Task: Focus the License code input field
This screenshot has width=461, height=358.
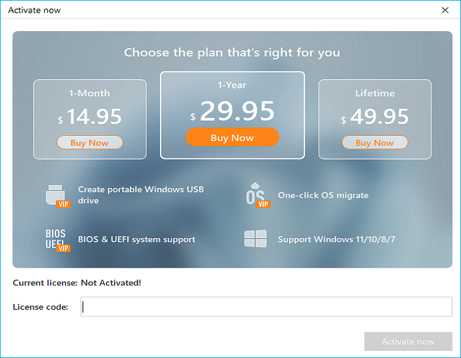Action: tap(266, 307)
